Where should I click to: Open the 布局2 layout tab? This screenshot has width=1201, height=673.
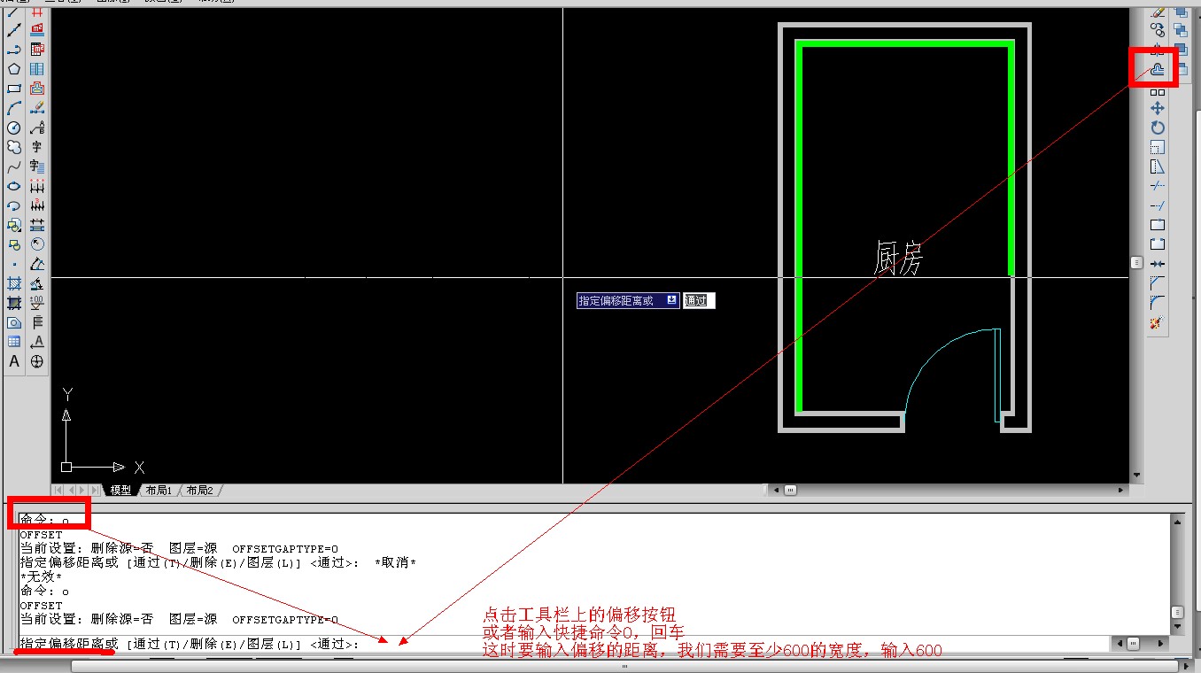199,490
